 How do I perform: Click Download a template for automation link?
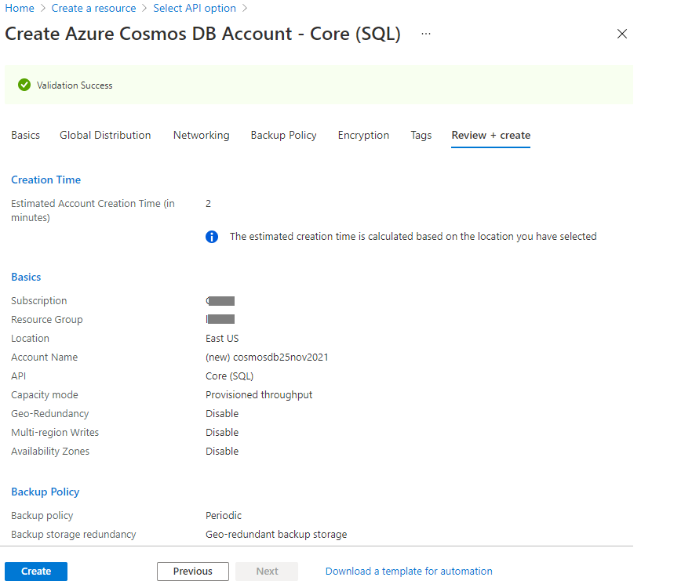[409, 572]
